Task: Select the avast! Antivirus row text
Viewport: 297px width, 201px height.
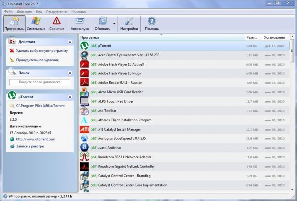Action: click(109, 148)
